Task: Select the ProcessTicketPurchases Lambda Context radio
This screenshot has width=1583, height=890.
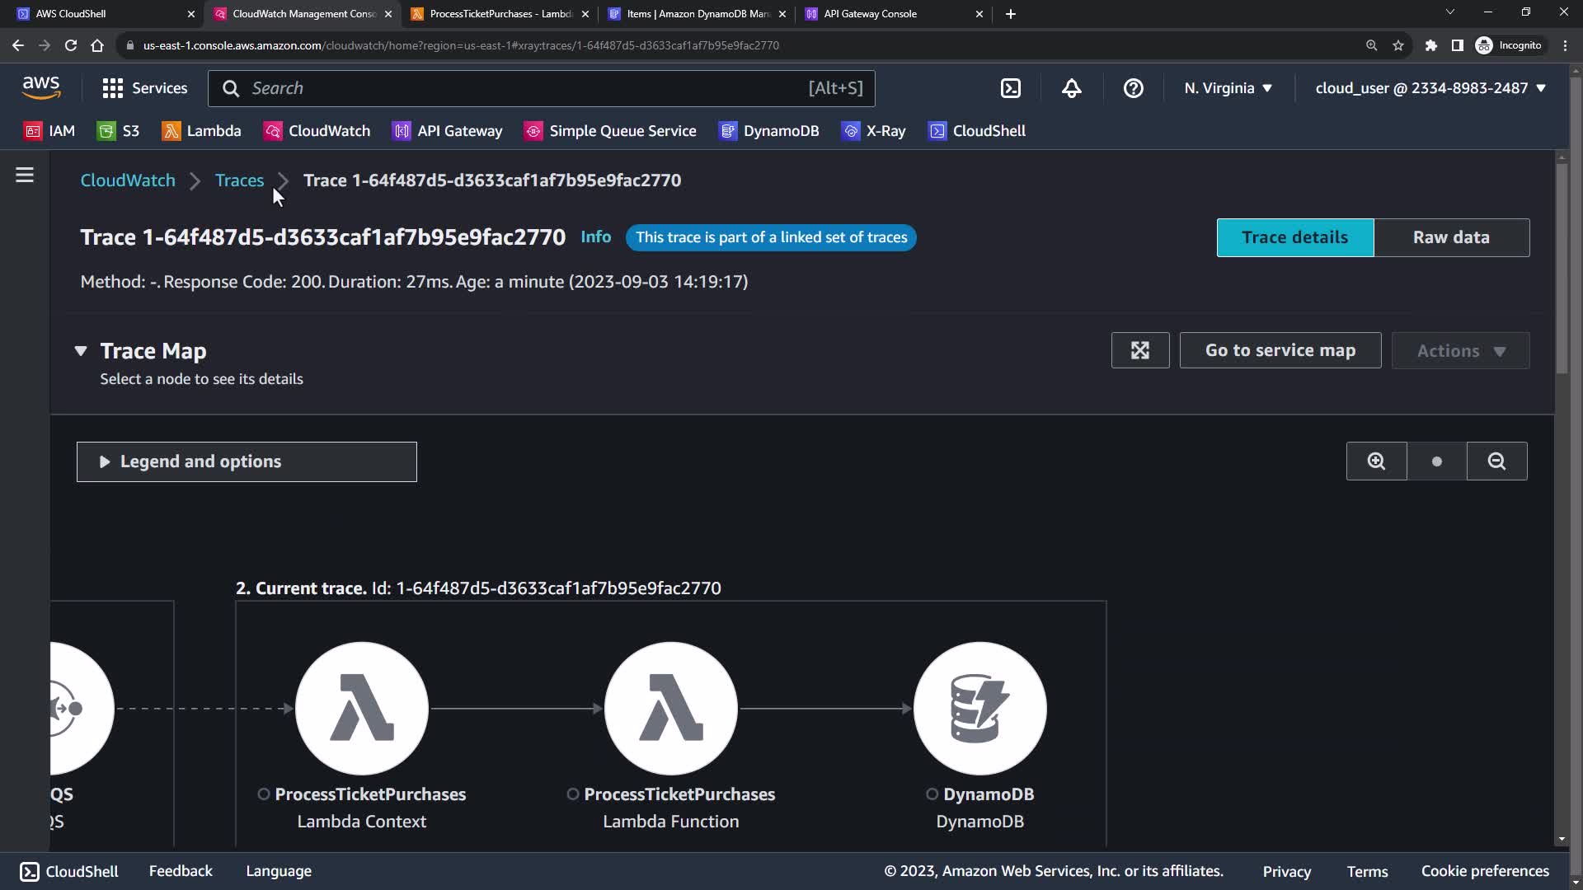Action: (264, 794)
